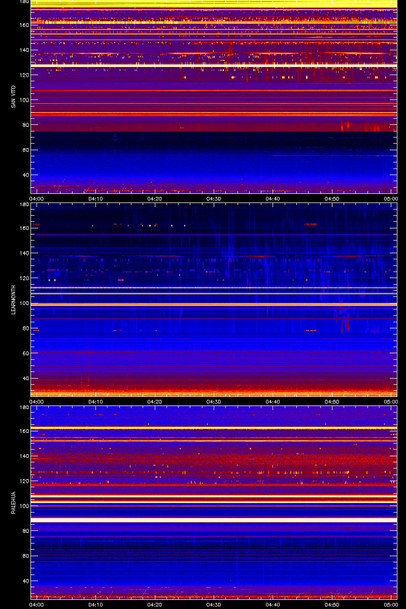Click the 40 frequency tick on San Vito axis
The height and width of the screenshot is (609, 406).
(25, 175)
